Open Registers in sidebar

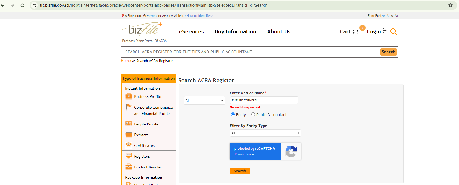click(142, 156)
